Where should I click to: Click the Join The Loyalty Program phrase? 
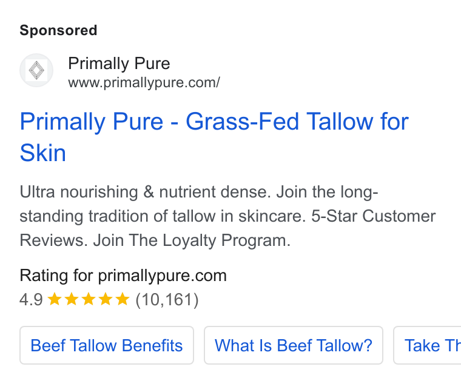[x=192, y=240]
